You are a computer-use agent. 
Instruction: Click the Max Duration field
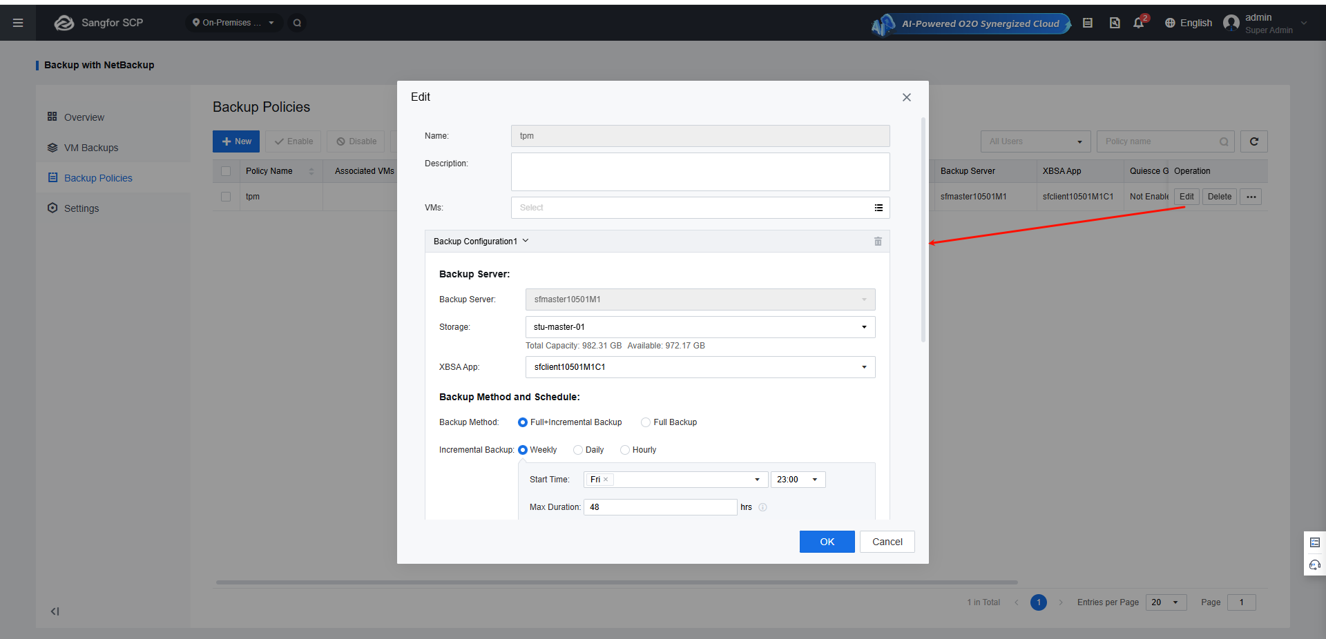click(660, 507)
